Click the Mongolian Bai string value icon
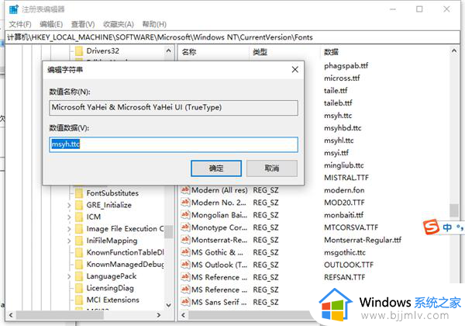Image resolution: width=465 pixels, height=326 pixels. click(185, 215)
